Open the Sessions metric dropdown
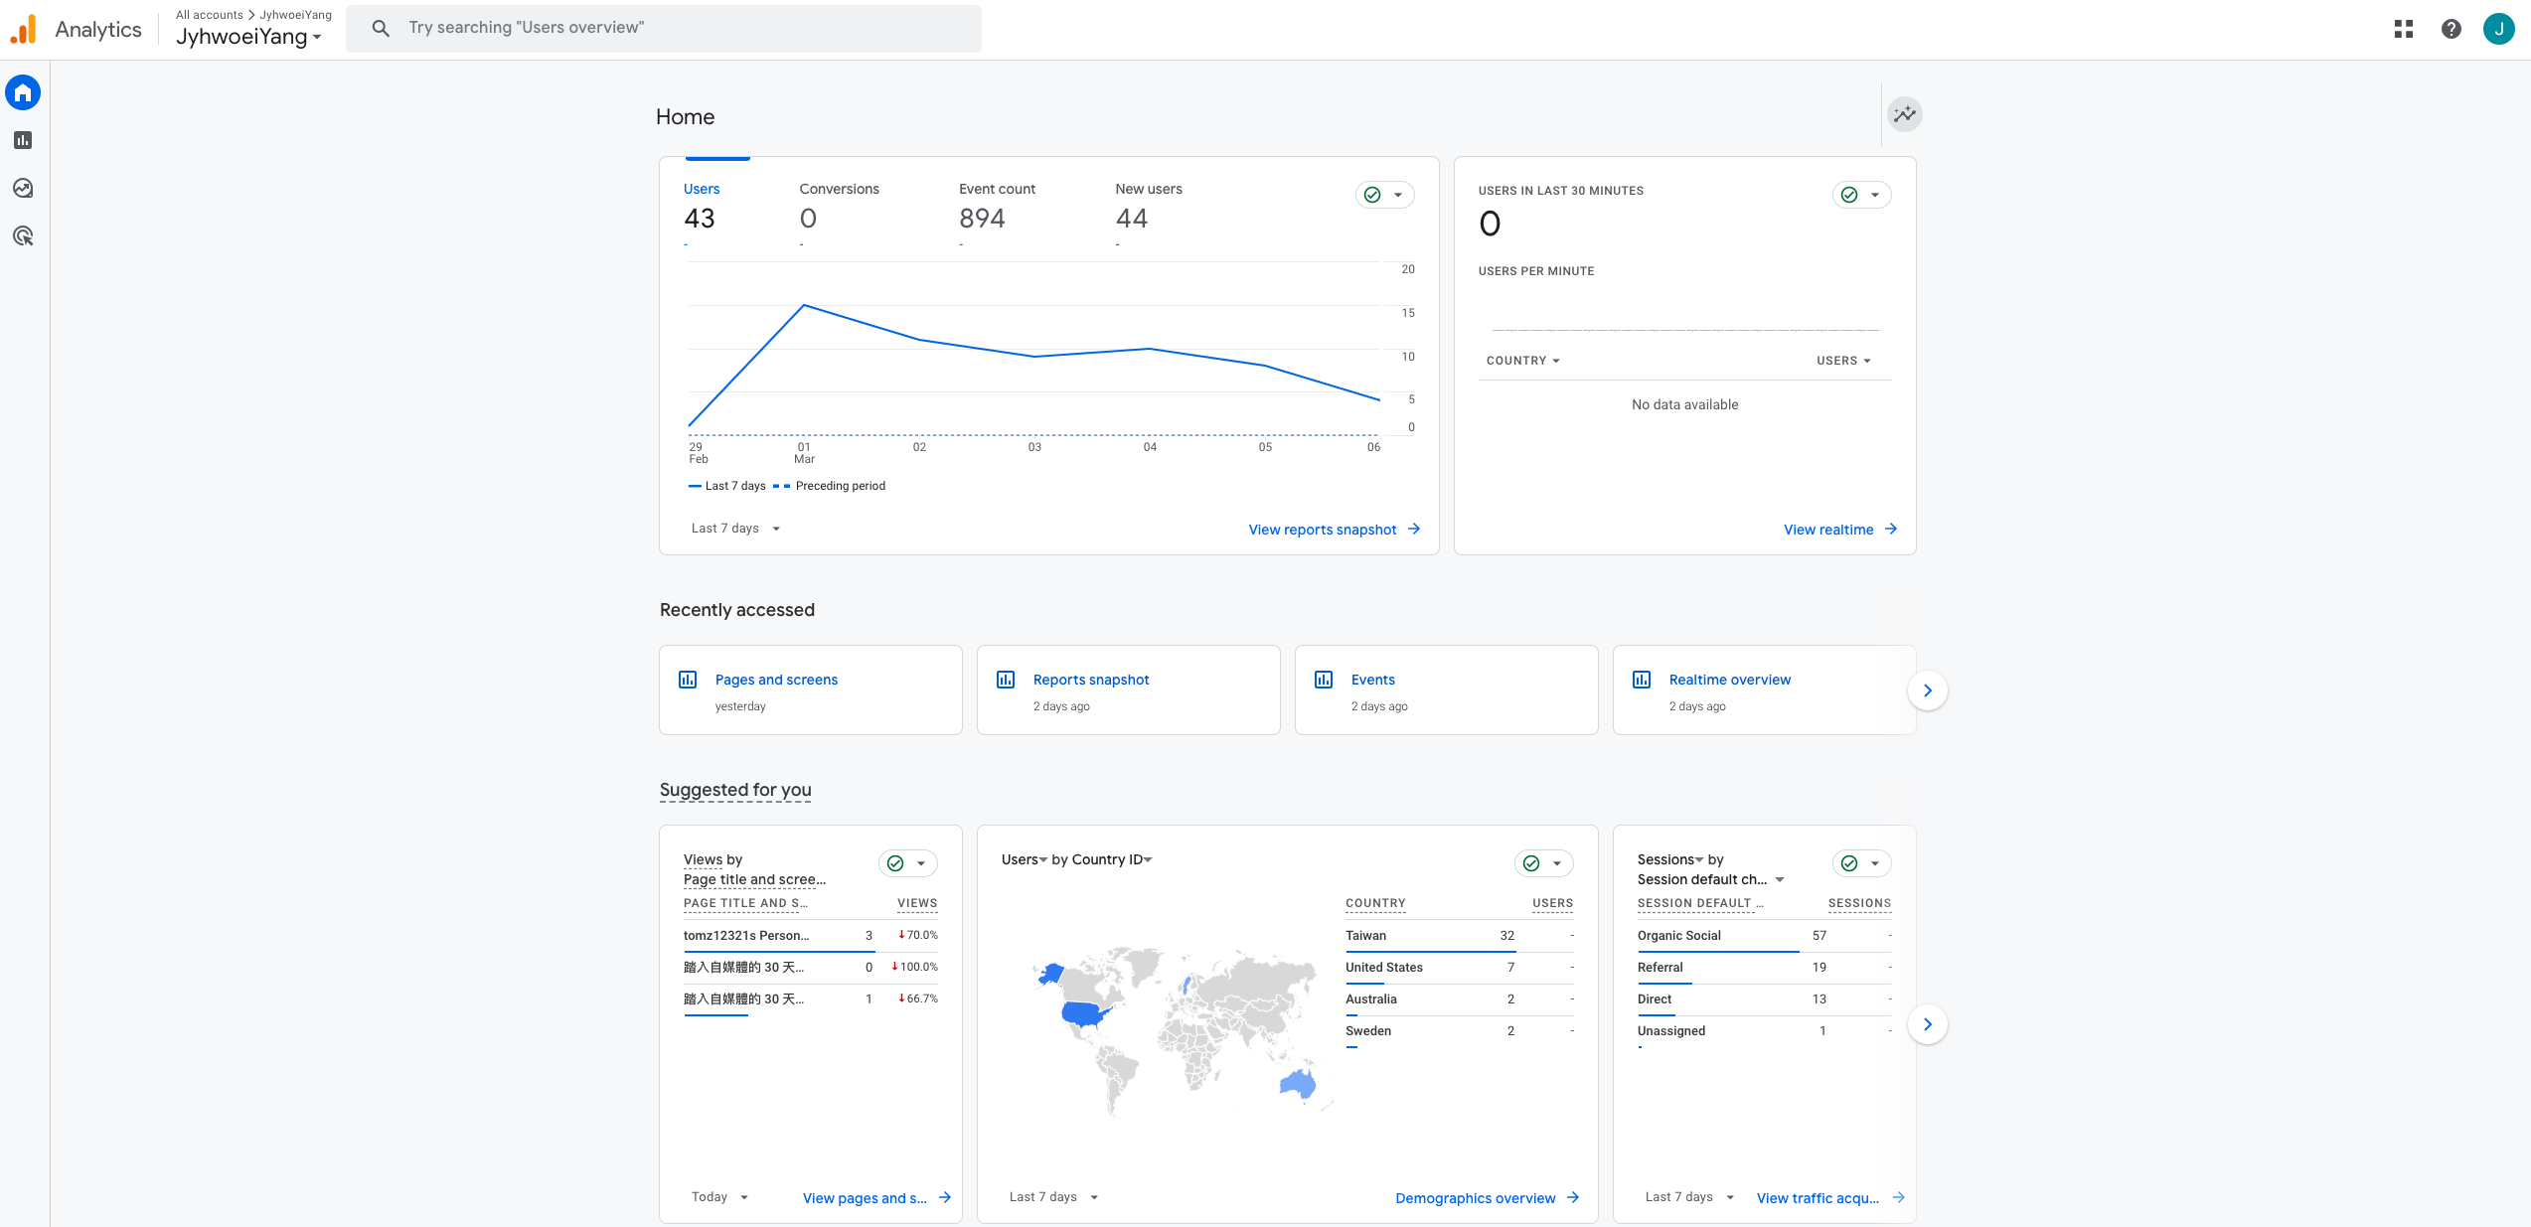 pos(1670,859)
